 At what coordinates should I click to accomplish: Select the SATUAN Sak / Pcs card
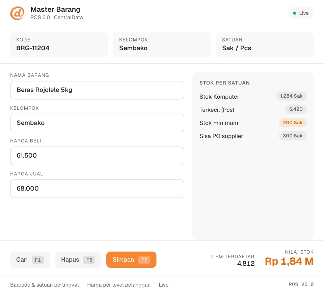[x=265, y=44]
